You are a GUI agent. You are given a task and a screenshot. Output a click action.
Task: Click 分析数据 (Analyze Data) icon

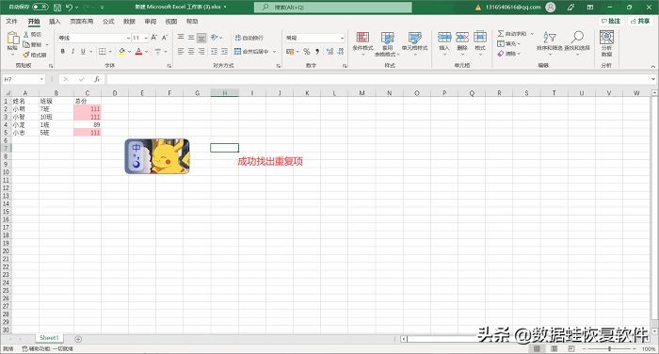click(x=606, y=43)
